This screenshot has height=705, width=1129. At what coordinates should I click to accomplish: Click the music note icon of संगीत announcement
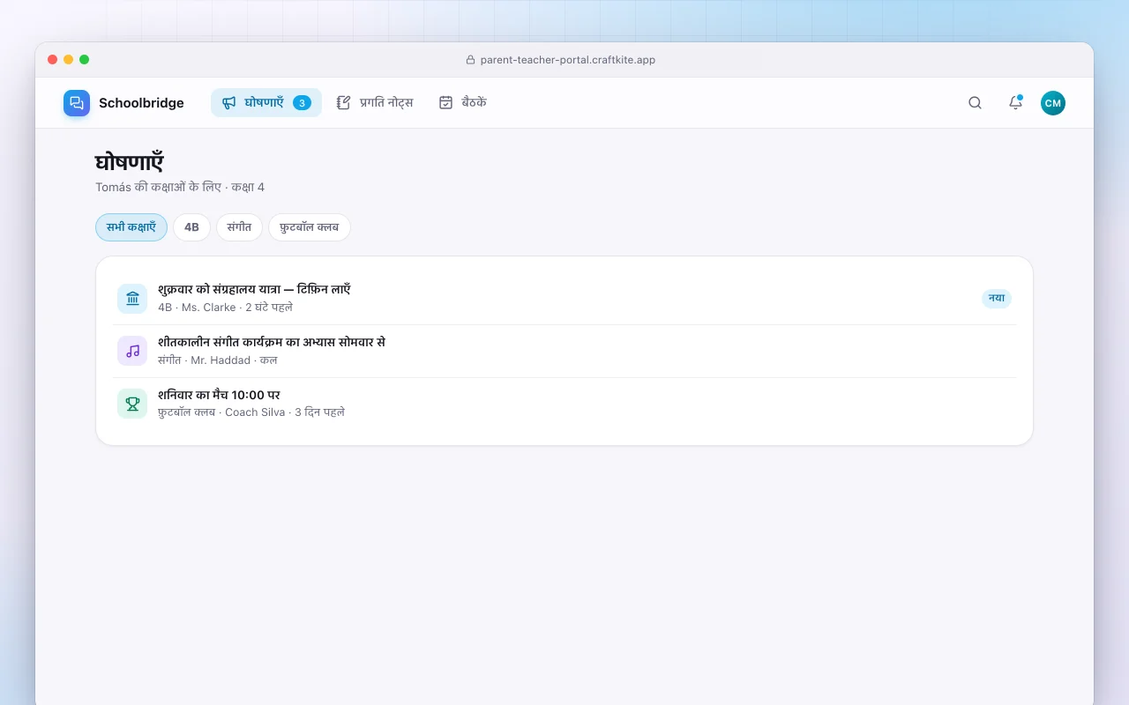pyautogui.click(x=132, y=352)
